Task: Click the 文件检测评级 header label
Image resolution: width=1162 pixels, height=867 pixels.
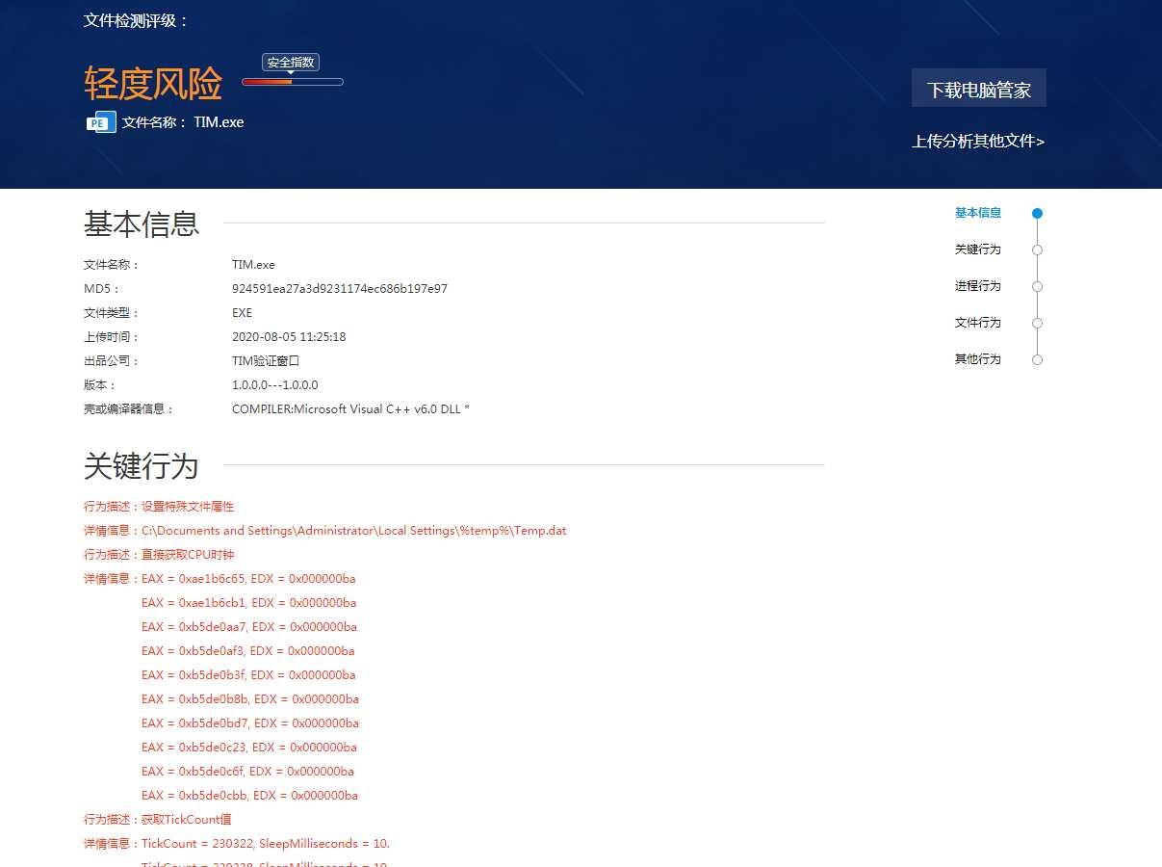Action: click(137, 20)
